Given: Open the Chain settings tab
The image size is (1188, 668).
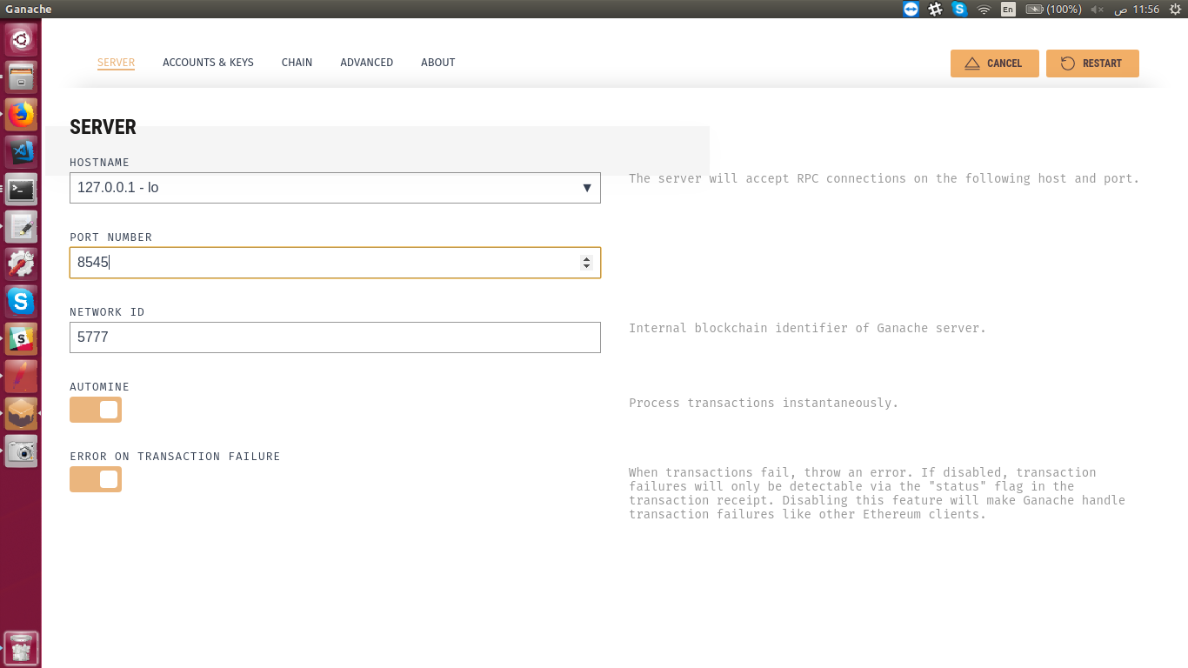Looking at the screenshot, I should click(x=297, y=63).
